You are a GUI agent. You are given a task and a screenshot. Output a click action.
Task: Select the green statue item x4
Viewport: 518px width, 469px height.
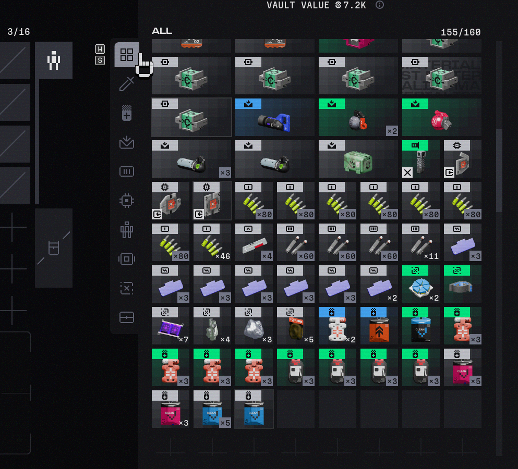pyautogui.click(x=212, y=326)
